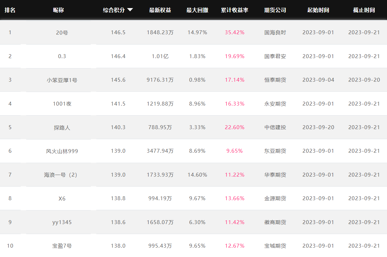This screenshot has height=257, width=387.
Task: Select the start date 2023-09-20
Action: 319,127
